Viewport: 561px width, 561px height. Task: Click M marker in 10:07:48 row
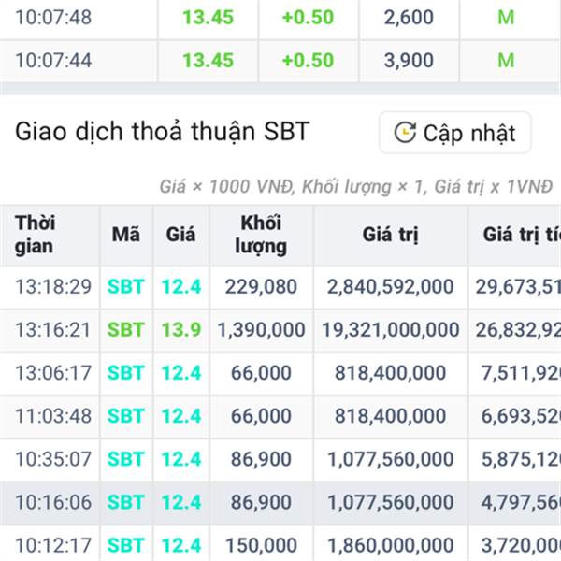pyautogui.click(x=506, y=17)
